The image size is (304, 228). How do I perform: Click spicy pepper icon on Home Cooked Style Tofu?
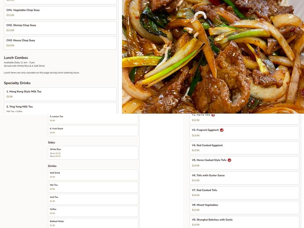pyautogui.click(x=229, y=160)
